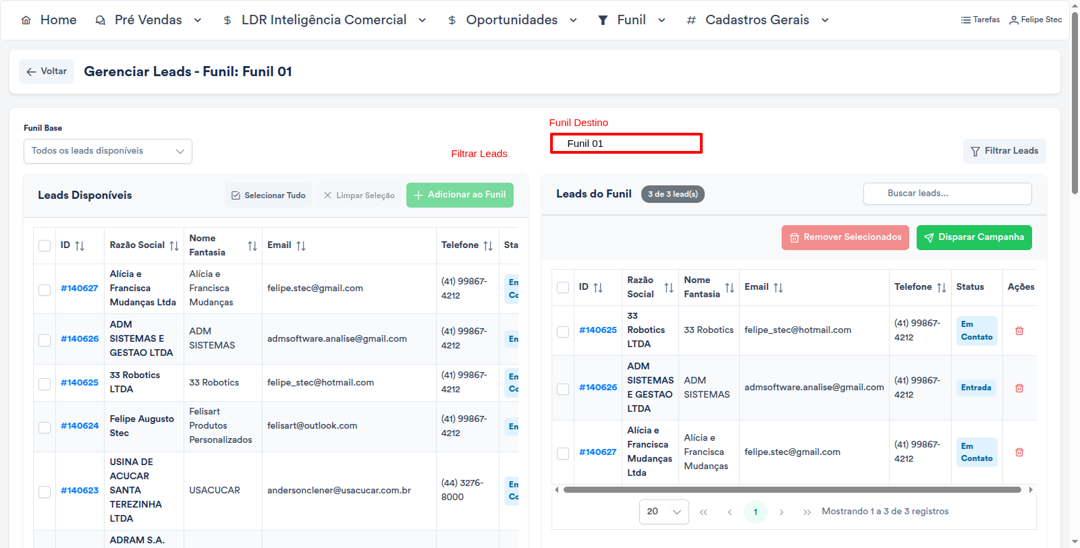
Task: Sort Leads do Funil by ID
Action: tap(598, 288)
